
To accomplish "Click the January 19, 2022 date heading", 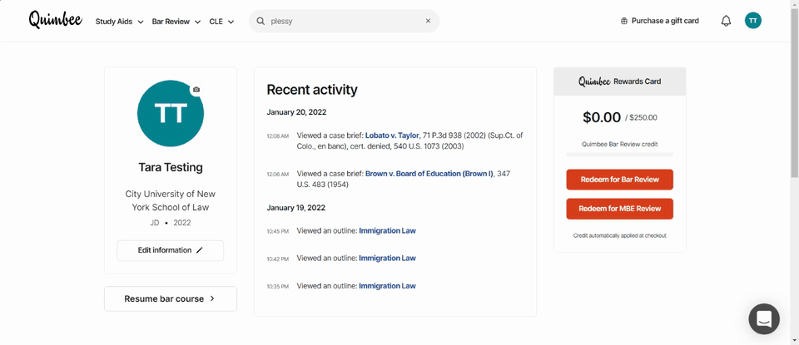I will click(x=296, y=208).
